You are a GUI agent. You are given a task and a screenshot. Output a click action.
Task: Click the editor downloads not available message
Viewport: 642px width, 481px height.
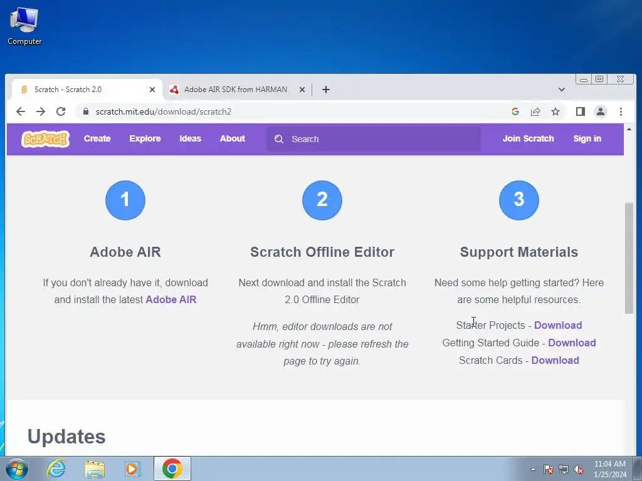[x=322, y=344]
